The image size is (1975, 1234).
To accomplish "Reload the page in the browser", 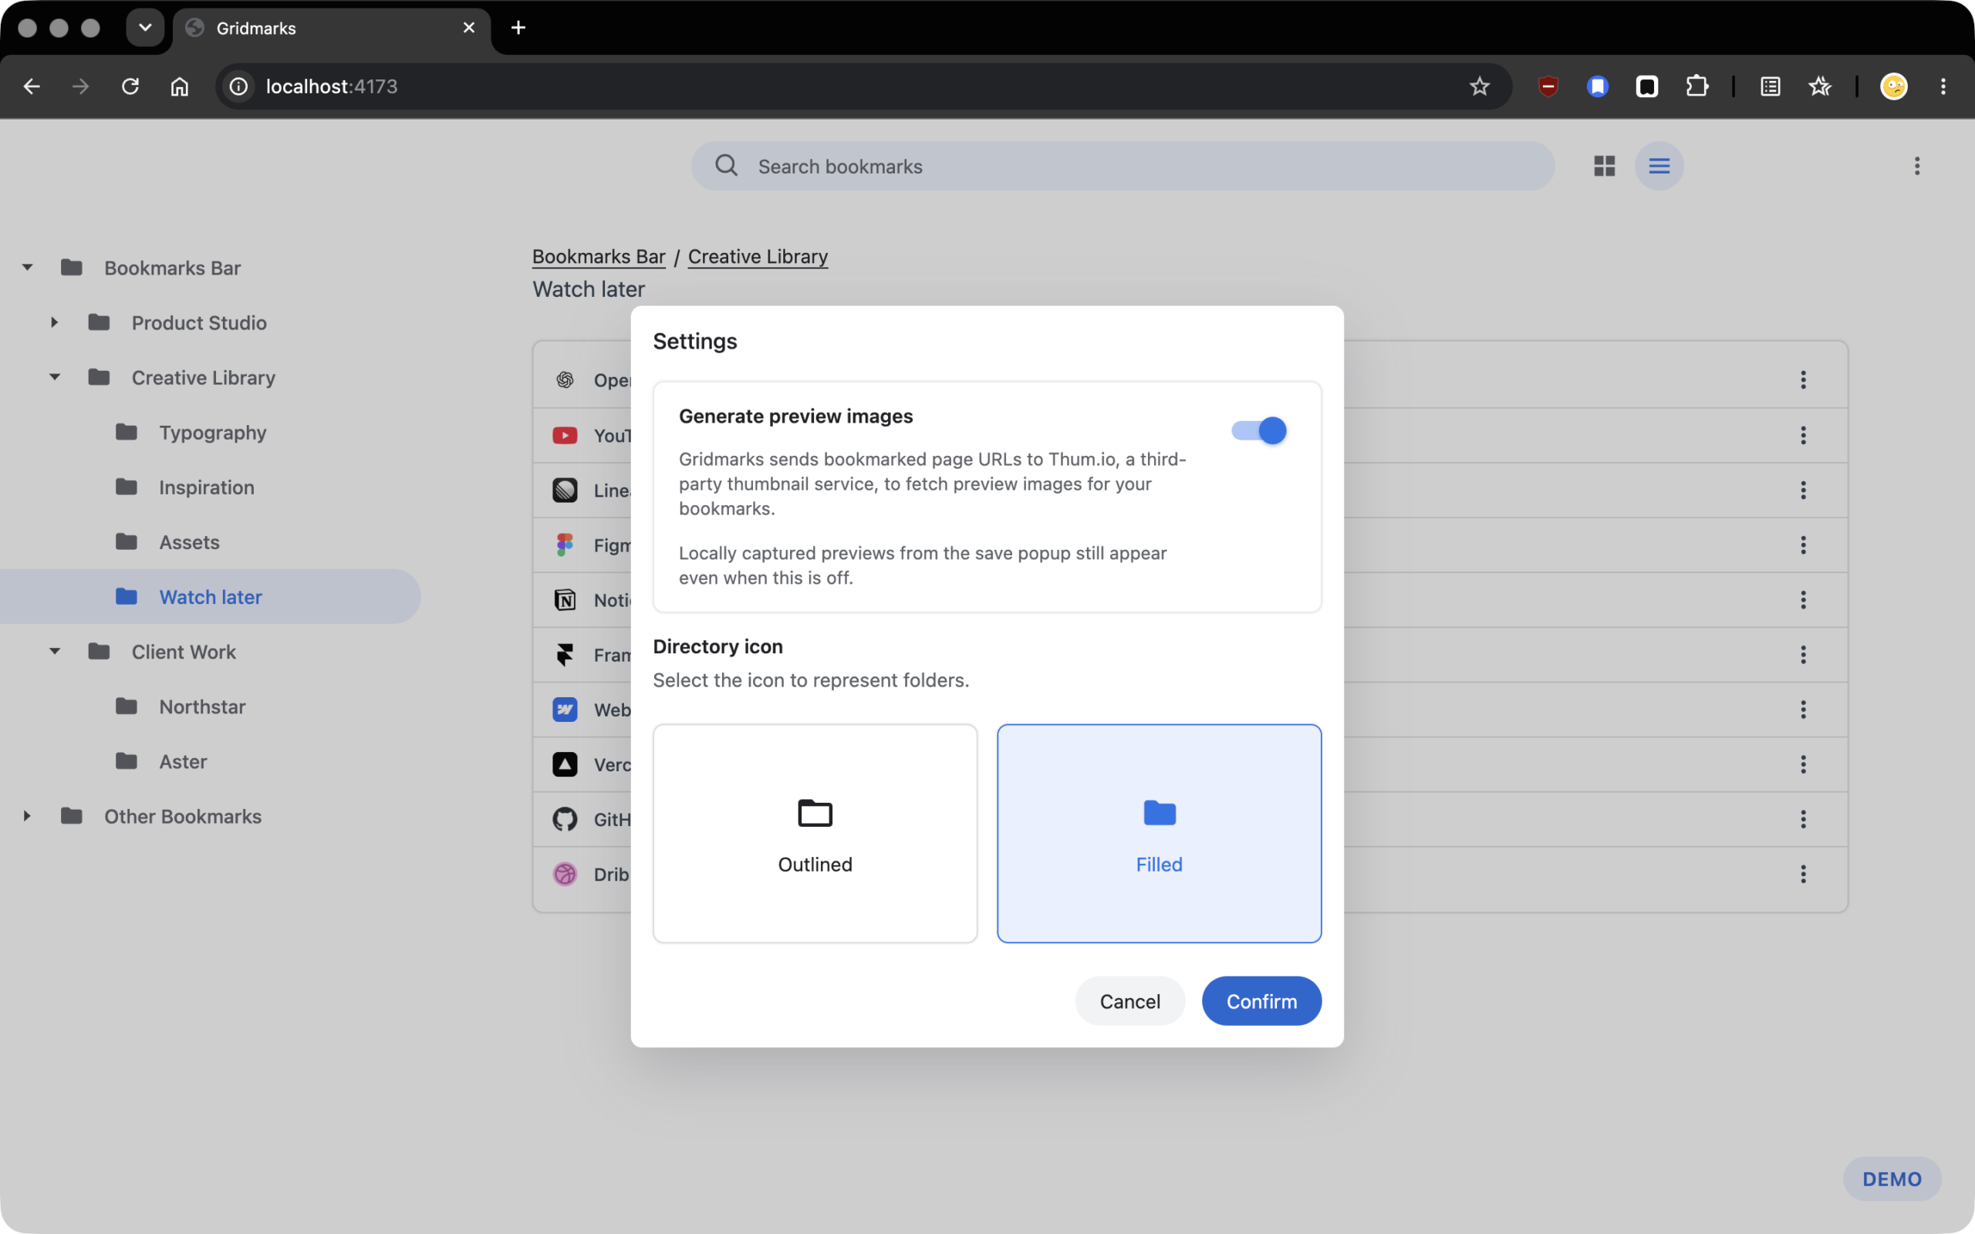I will click(x=130, y=86).
